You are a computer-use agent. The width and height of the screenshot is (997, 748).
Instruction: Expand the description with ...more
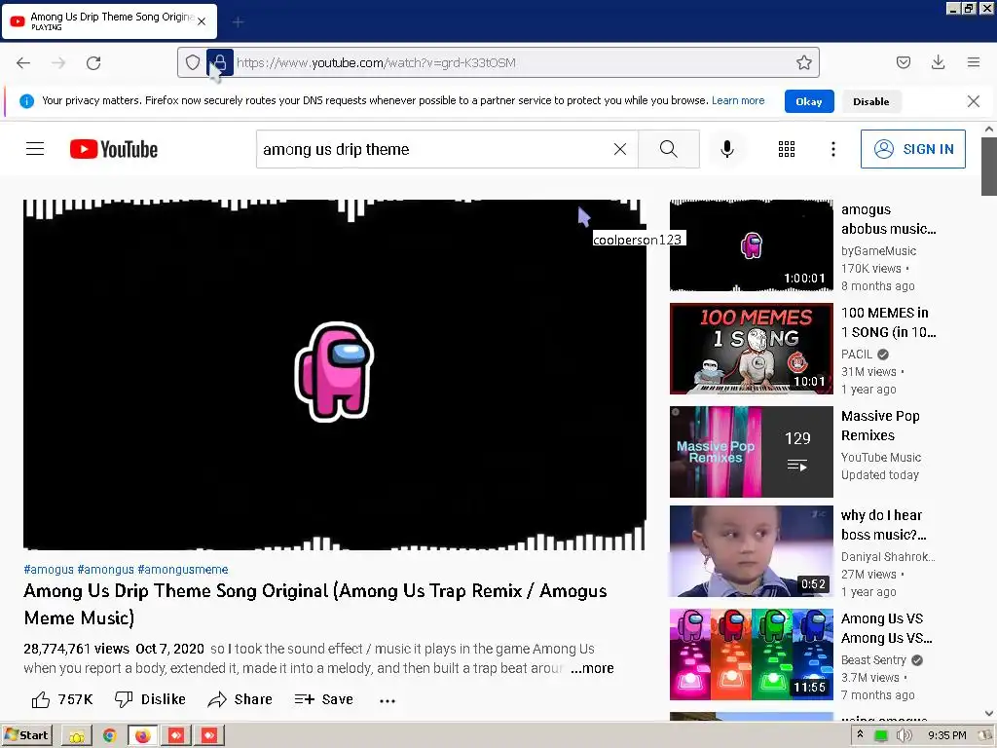[592, 668]
